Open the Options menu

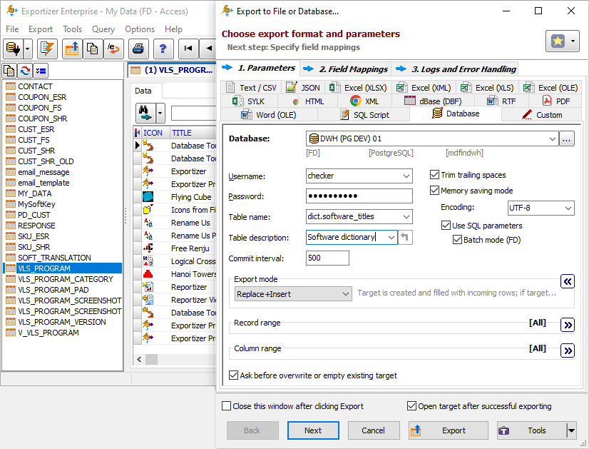pyautogui.click(x=140, y=29)
